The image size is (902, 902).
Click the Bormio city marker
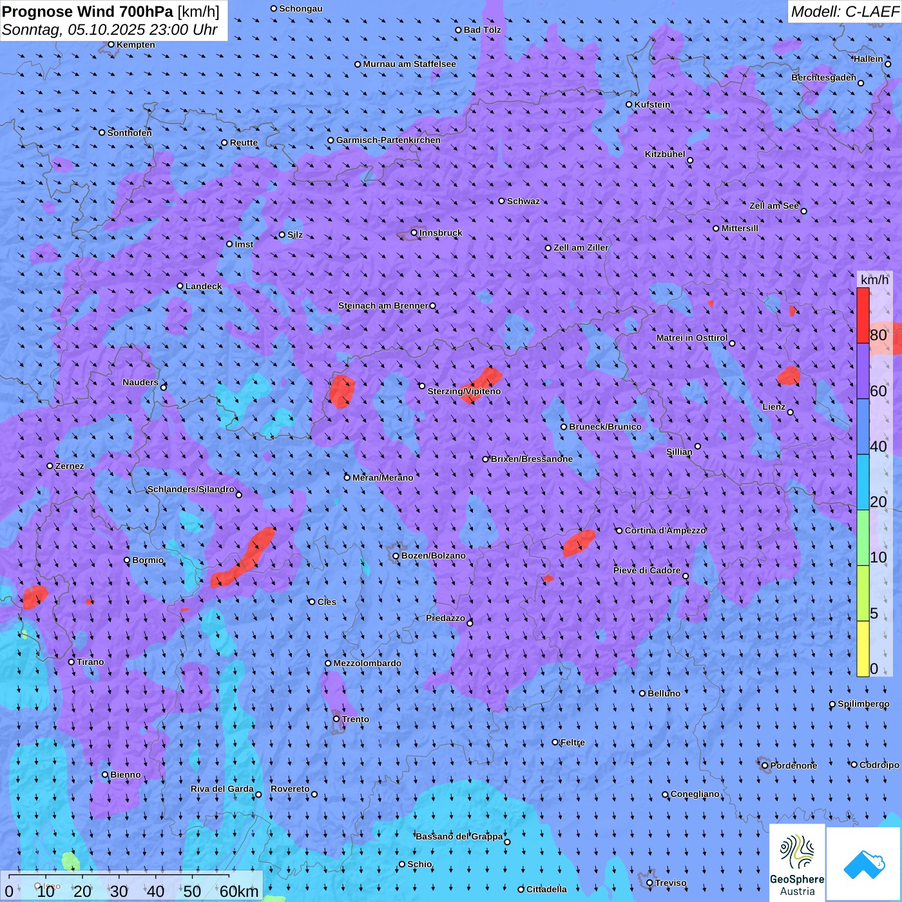click(x=127, y=560)
